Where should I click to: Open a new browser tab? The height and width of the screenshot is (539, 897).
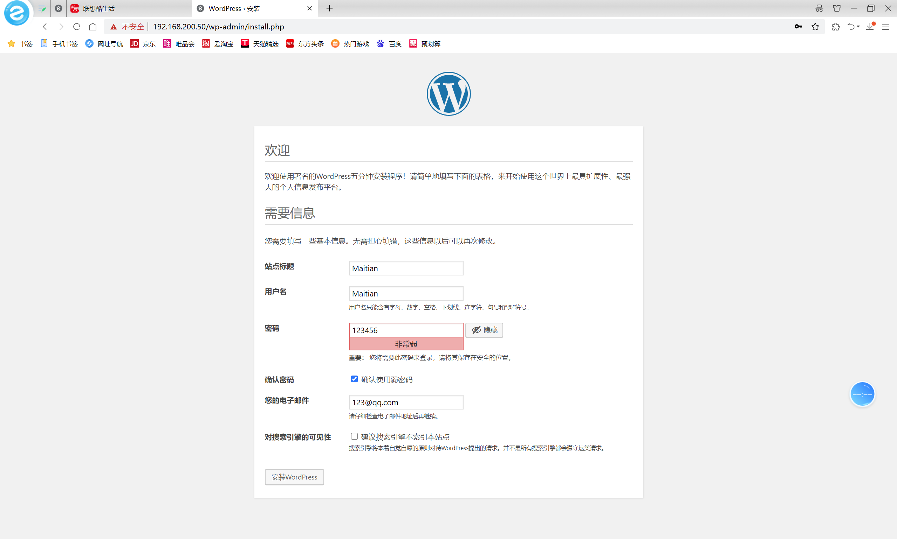[x=329, y=8]
